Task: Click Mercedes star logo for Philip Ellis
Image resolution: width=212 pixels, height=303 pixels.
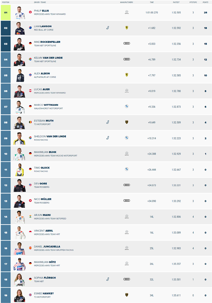Action: point(127,12)
